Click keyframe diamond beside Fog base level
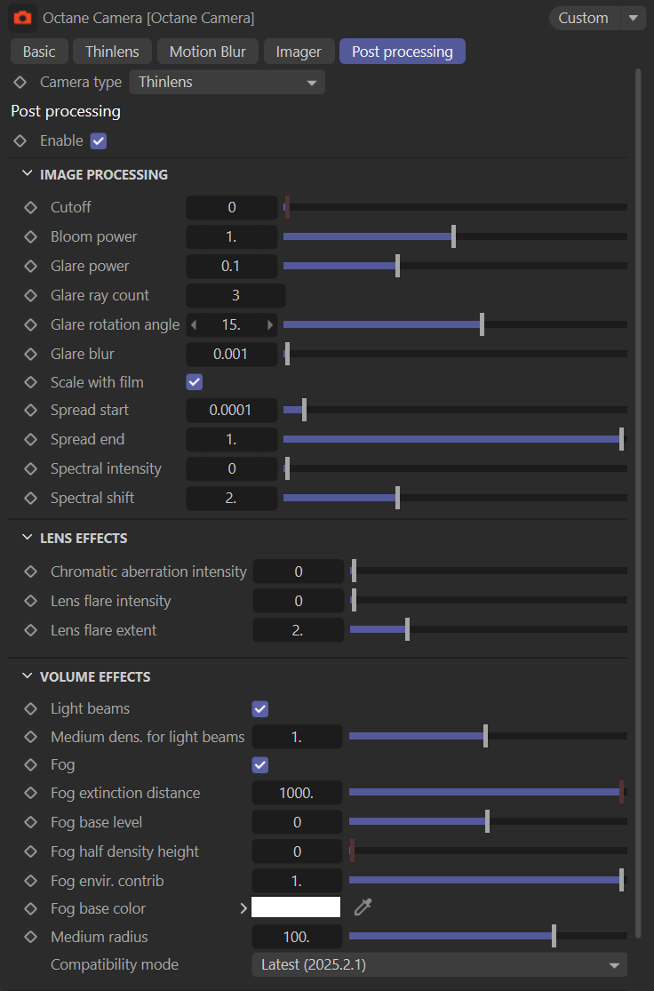The width and height of the screenshot is (654, 991). (31, 822)
